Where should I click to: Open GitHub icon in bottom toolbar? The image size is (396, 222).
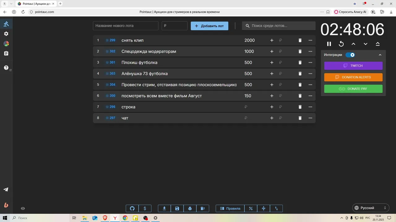tap(132, 208)
